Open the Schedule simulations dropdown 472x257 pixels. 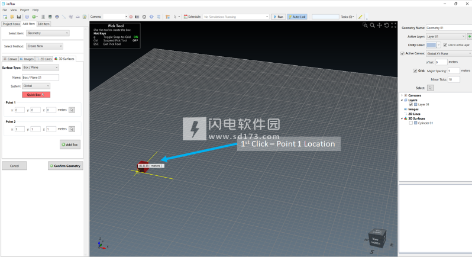[235, 17]
